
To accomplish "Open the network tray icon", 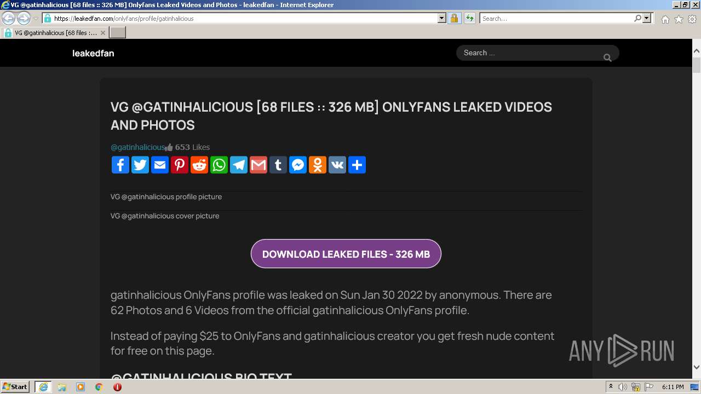I will [636, 387].
